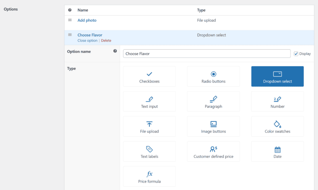Select the Checkboxes checkmark icon
This screenshot has height=190, width=318.
149,74
